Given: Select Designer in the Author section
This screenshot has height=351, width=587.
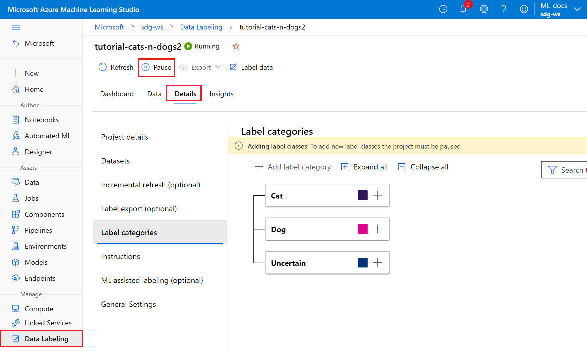Looking at the screenshot, I should [x=38, y=151].
